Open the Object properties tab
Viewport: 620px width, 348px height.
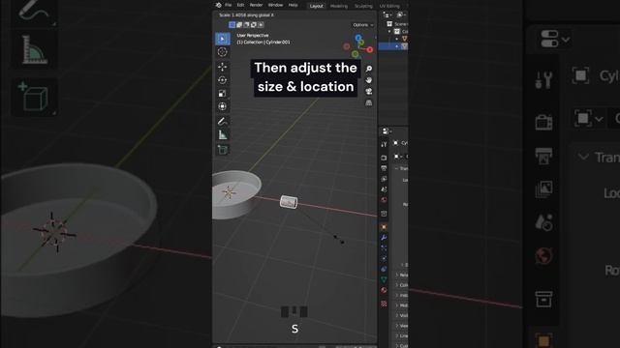384,227
